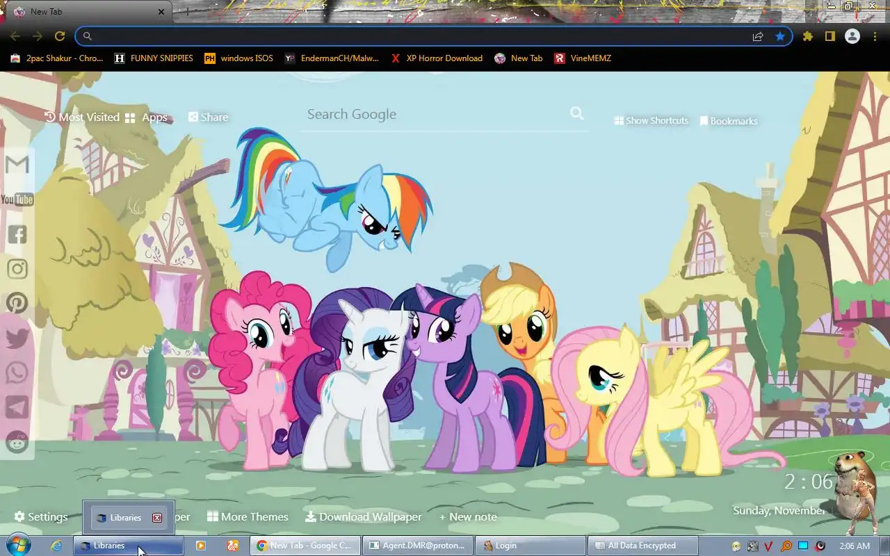Close the Libraries thumbnail preview
Screen dimensions: 890x556
pos(157,517)
